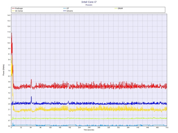Click the Intel Core i7 chart title

[x=89, y=2]
